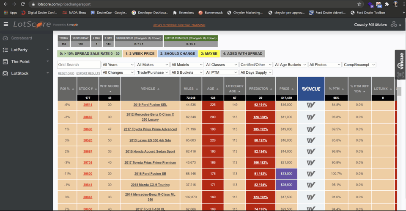Open 2016 Ford Fusion SE vehicle link
Viewport: 406px width, 211px height.
click(150, 174)
